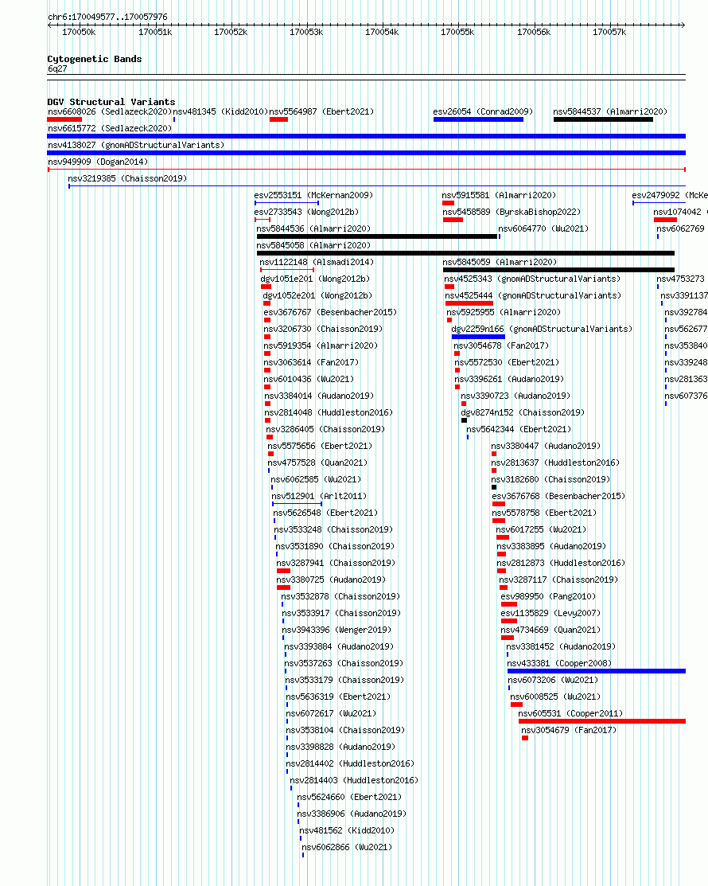The width and height of the screenshot is (708, 886).
Task: Click dgv2259n166 gnomADStructuralVariants label
Action: tap(542, 329)
